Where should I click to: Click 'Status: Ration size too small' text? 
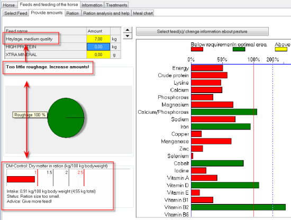33,196
